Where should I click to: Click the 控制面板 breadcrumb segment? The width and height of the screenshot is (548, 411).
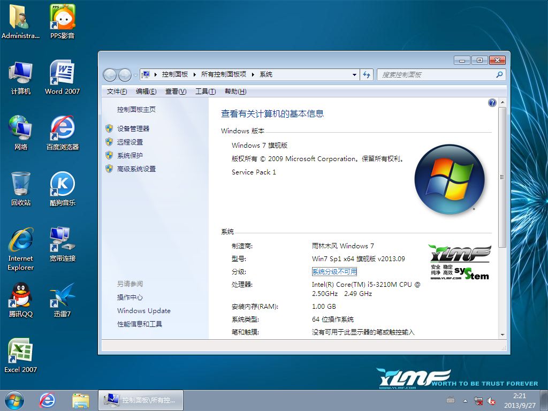click(x=175, y=74)
